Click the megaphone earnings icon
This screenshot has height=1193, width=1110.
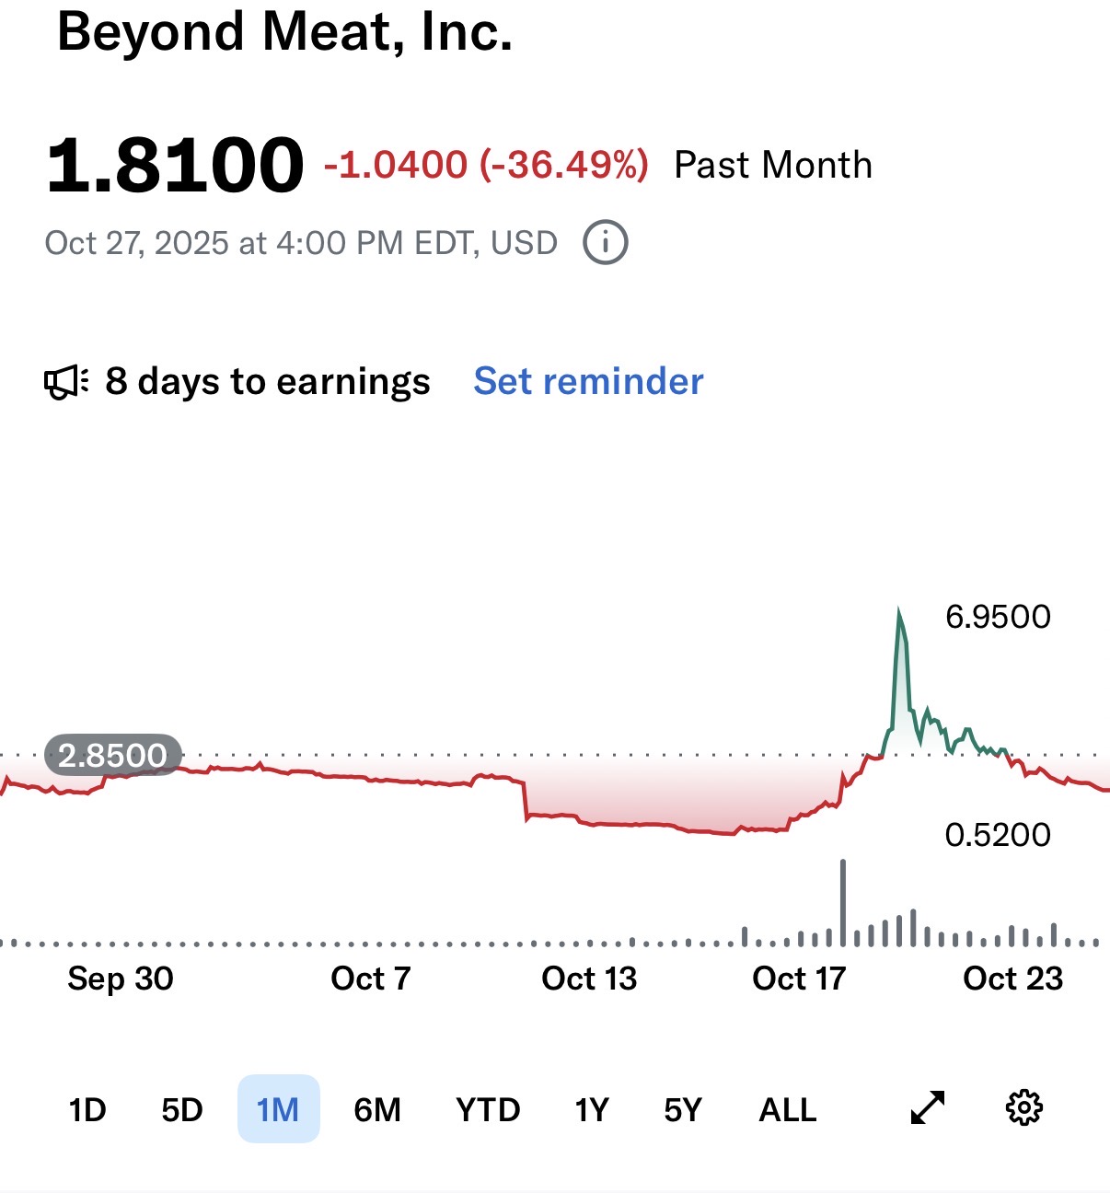click(x=66, y=382)
